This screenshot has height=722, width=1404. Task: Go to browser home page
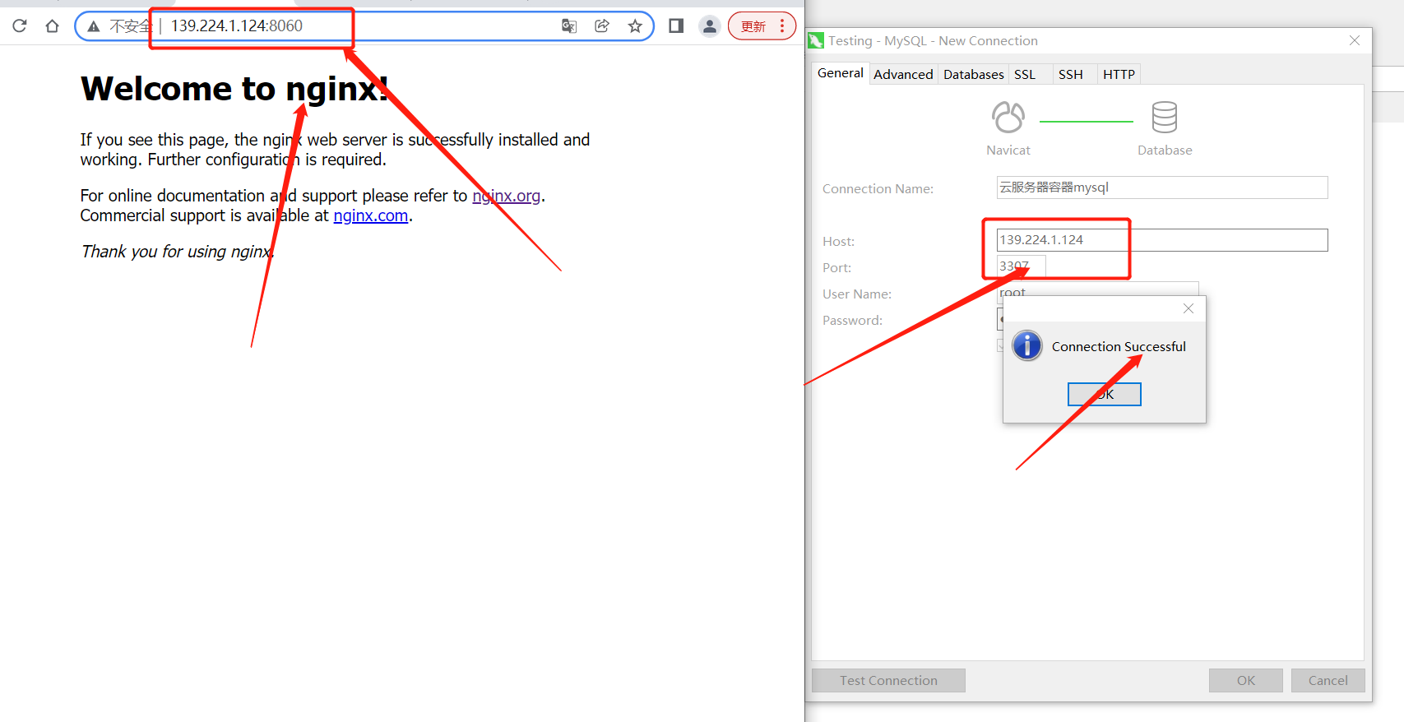[x=52, y=25]
